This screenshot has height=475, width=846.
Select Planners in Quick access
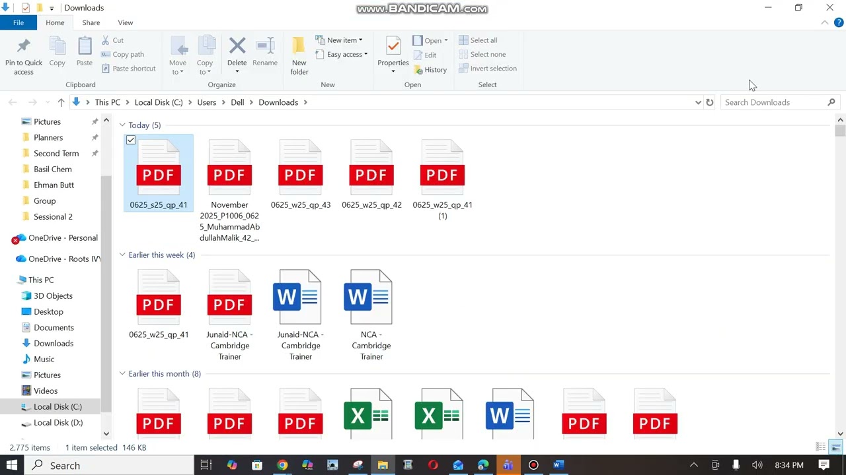tap(48, 137)
